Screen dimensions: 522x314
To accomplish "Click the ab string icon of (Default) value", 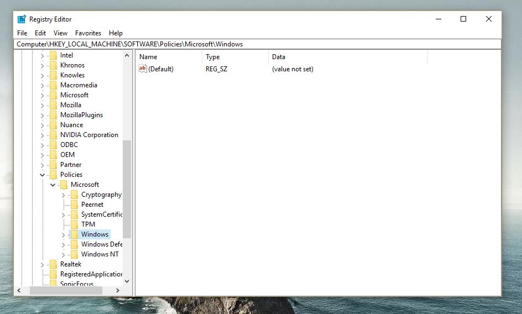I will pos(143,69).
